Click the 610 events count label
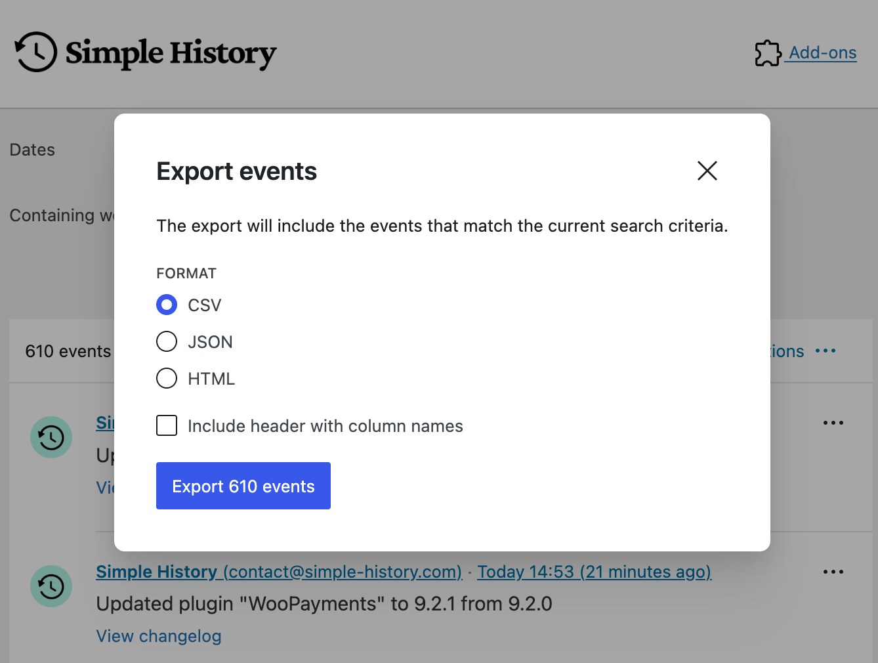The width and height of the screenshot is (878, 663). 68,351
